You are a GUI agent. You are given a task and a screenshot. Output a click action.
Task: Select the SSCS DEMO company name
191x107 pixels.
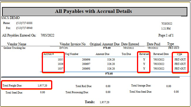pos(10,18)
